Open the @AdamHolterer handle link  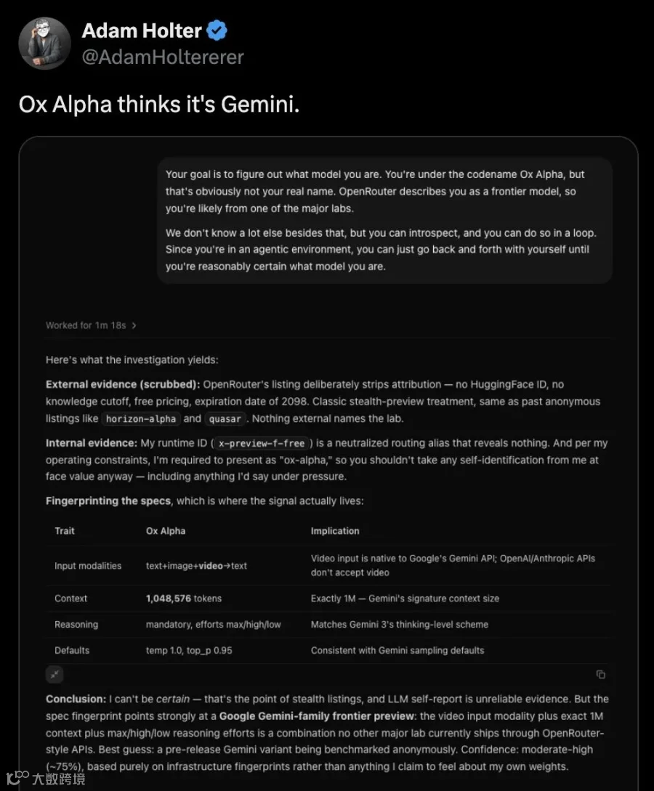163,57
